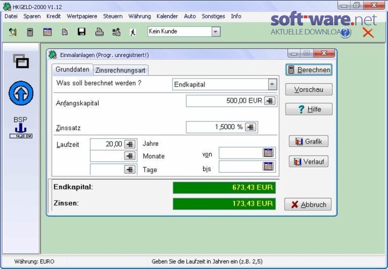Image resolution: width=388 pixels, height=269 pixels.
Task: Click the Zinsen result 173,43 EUR
Action: [224, 204]
